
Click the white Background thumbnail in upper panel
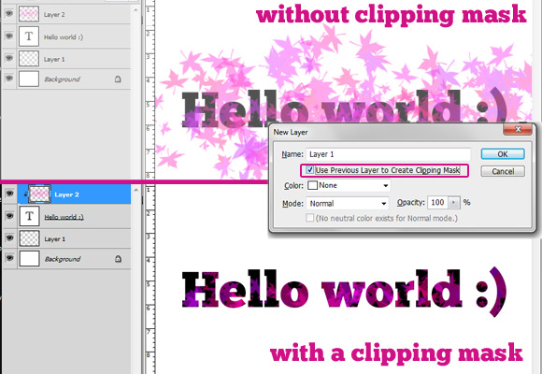[29, 79]
